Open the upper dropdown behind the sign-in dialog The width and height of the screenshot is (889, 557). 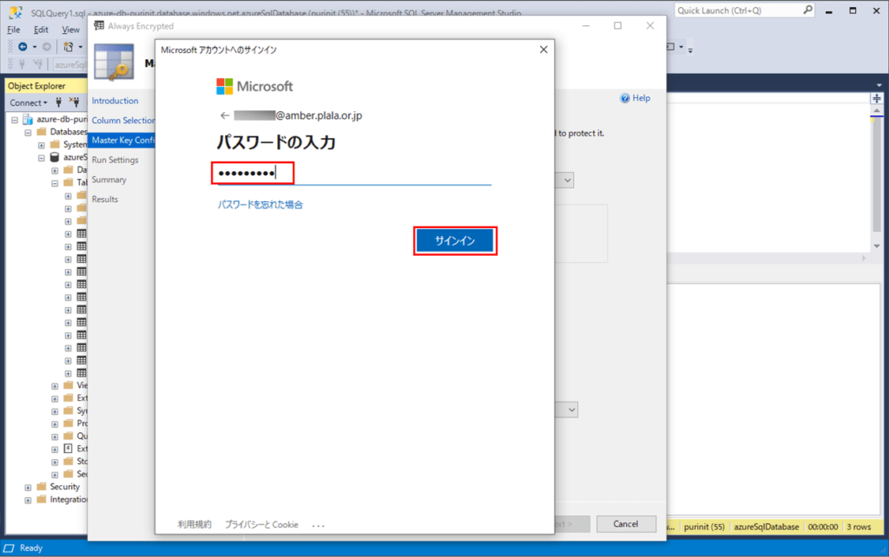click(x=567, y=180)
